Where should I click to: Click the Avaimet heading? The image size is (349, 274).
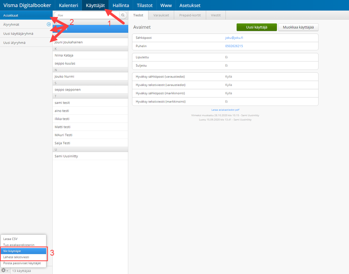pos(142,27)
